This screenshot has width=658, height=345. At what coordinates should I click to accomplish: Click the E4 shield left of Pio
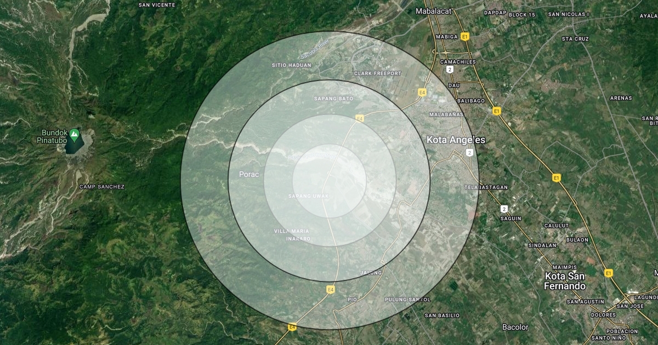[330, 289]
